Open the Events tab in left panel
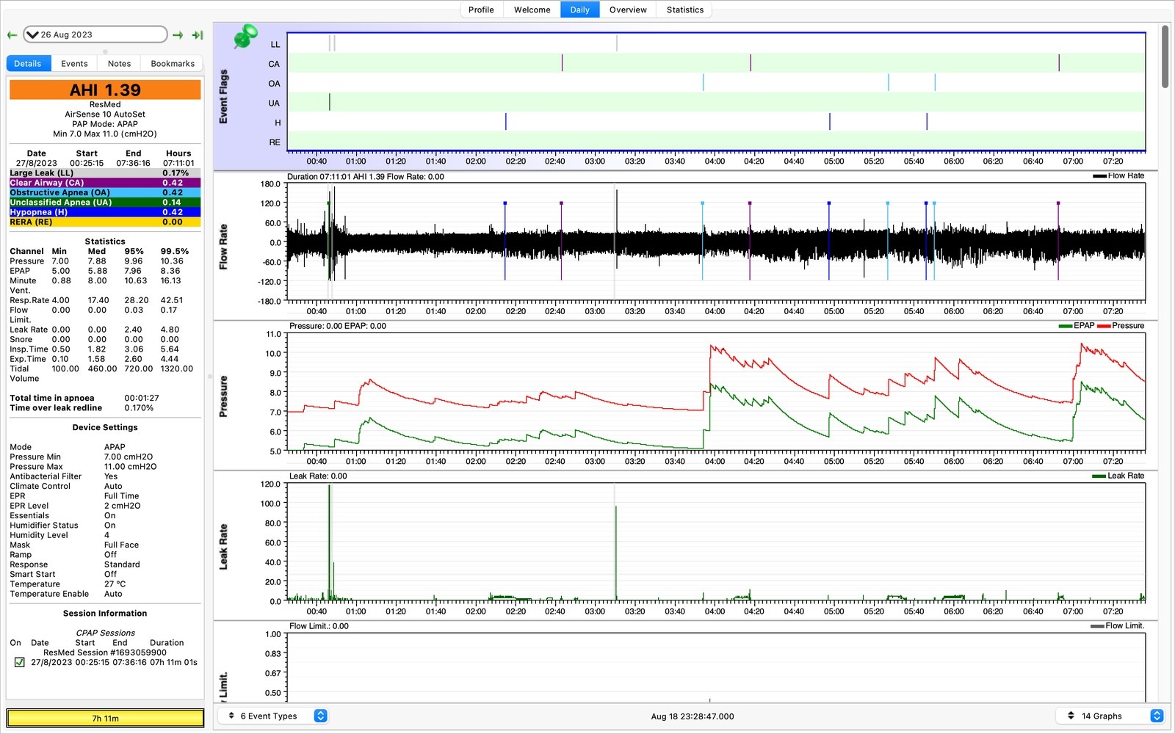Viewport: 1175px width, 734px height. pyautogui.click(x=74, y=64)
